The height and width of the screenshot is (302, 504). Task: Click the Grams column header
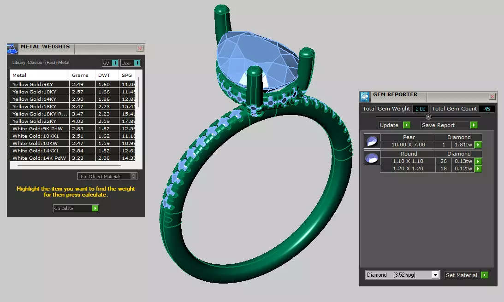point(82,75)
